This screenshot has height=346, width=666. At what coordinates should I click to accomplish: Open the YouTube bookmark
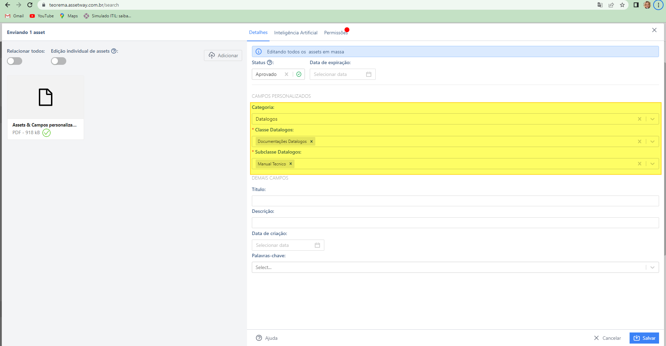42,16
